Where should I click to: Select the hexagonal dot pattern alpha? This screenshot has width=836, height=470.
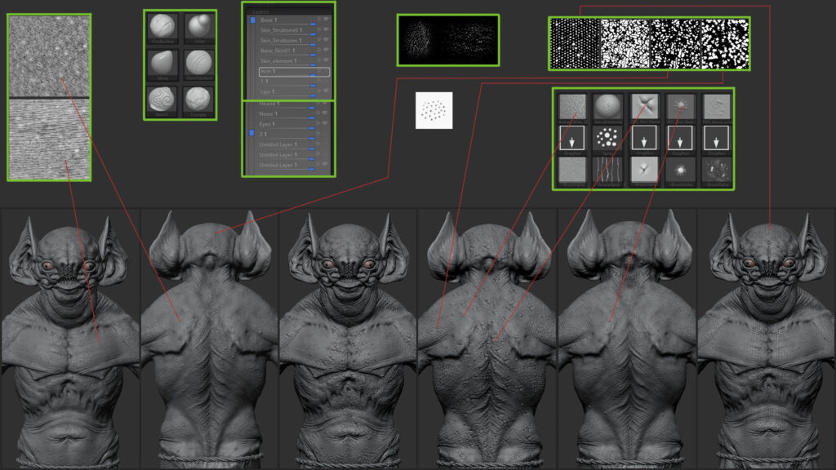[x=575, y=44]
